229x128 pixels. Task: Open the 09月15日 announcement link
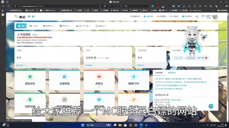pos(171,86)
